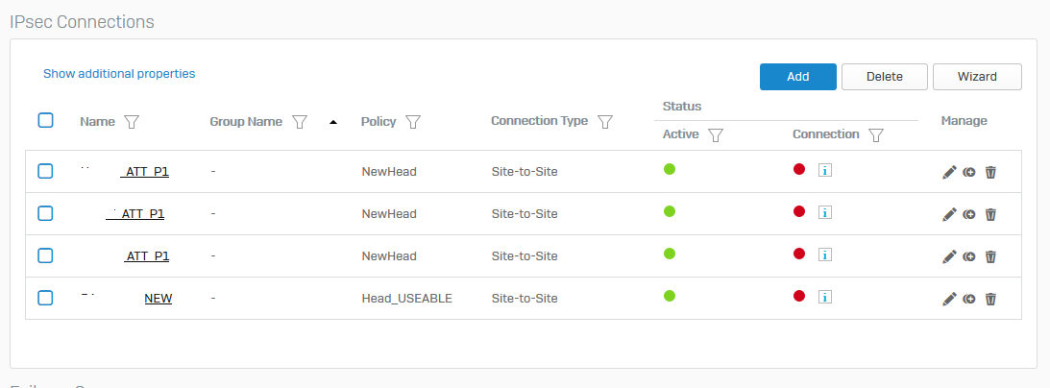Edit the NEW connection with pencil icon
Image resolution: width=1050 pixels, height=388 pixels.
click(949, 299)
